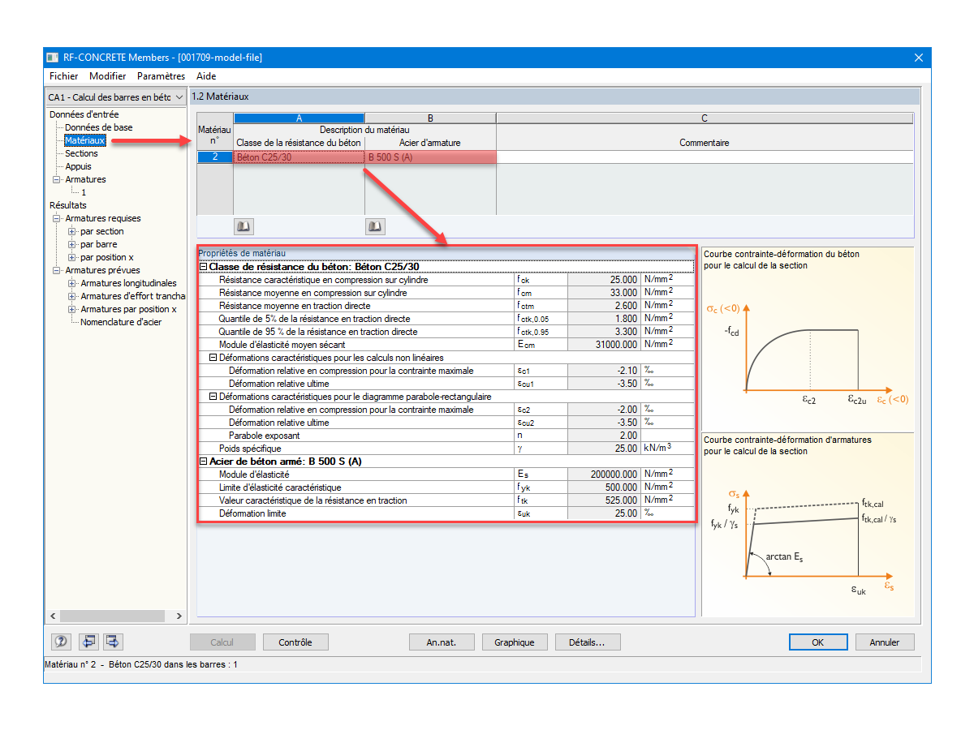Open the Fichier menu
Image resolution: width=974 pixels, height=730 pixels.
pos(64,76)
